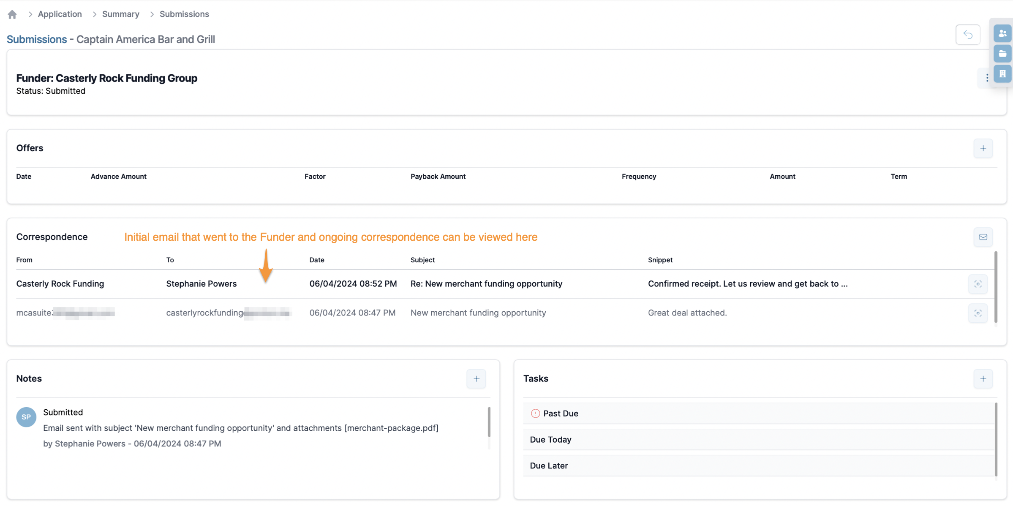The image size is (1013, 506).
Task: Click the Submissions title link
Action: pos(37,39)
